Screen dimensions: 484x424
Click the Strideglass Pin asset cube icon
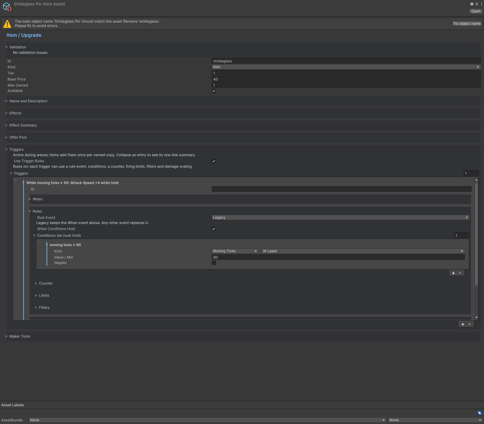[7, 7]
